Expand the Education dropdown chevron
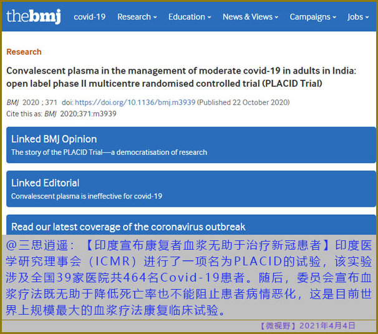The width and height of the screenshot is (378, 334). [209, 17]
